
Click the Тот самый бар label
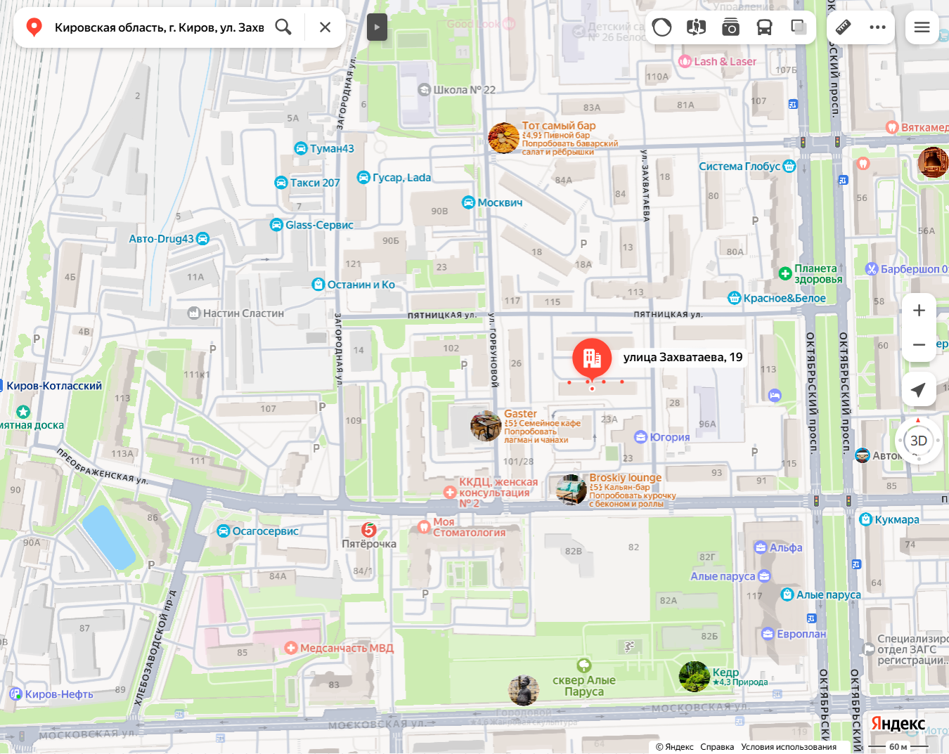tap(558, 126)
